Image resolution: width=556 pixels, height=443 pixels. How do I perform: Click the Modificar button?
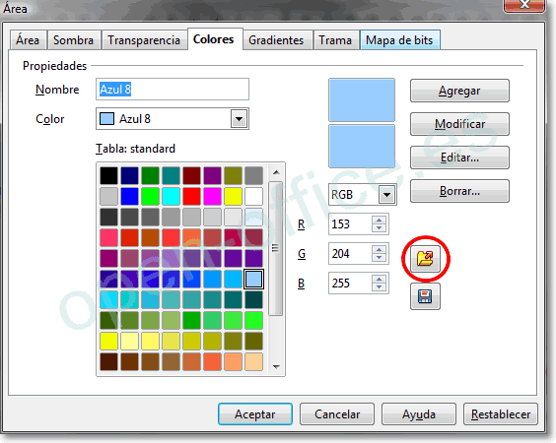pos(459,124)
